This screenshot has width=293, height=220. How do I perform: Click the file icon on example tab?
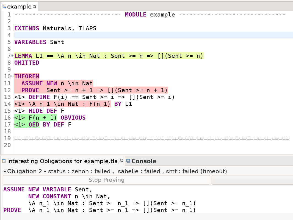[x=4, y=6]
